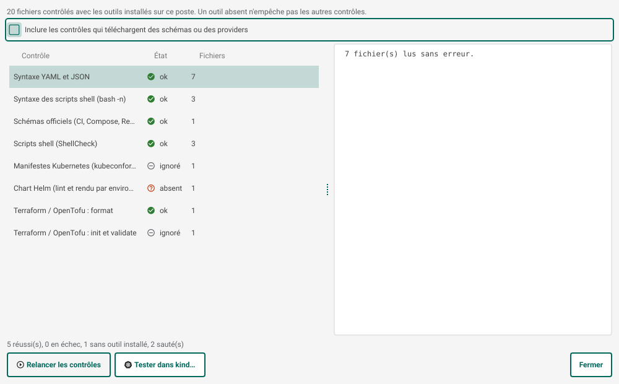The image size is (619, 384).
Task: Click the Contrôle column header
Action: [35, 56]
